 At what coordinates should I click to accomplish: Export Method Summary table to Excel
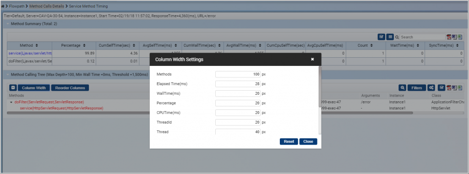(x=460, y=37)
